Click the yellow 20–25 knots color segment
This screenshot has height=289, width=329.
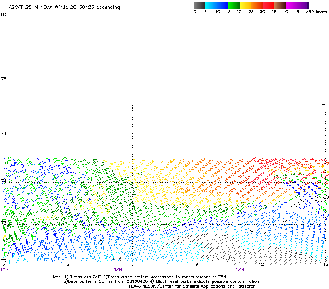coord(245,5)
